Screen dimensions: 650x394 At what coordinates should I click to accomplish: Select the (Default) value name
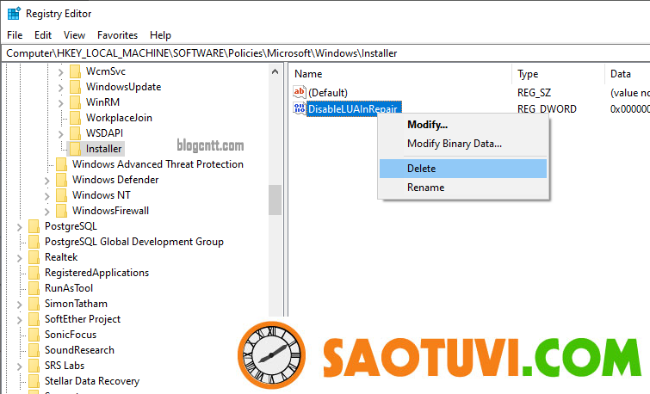pos(328,92)
